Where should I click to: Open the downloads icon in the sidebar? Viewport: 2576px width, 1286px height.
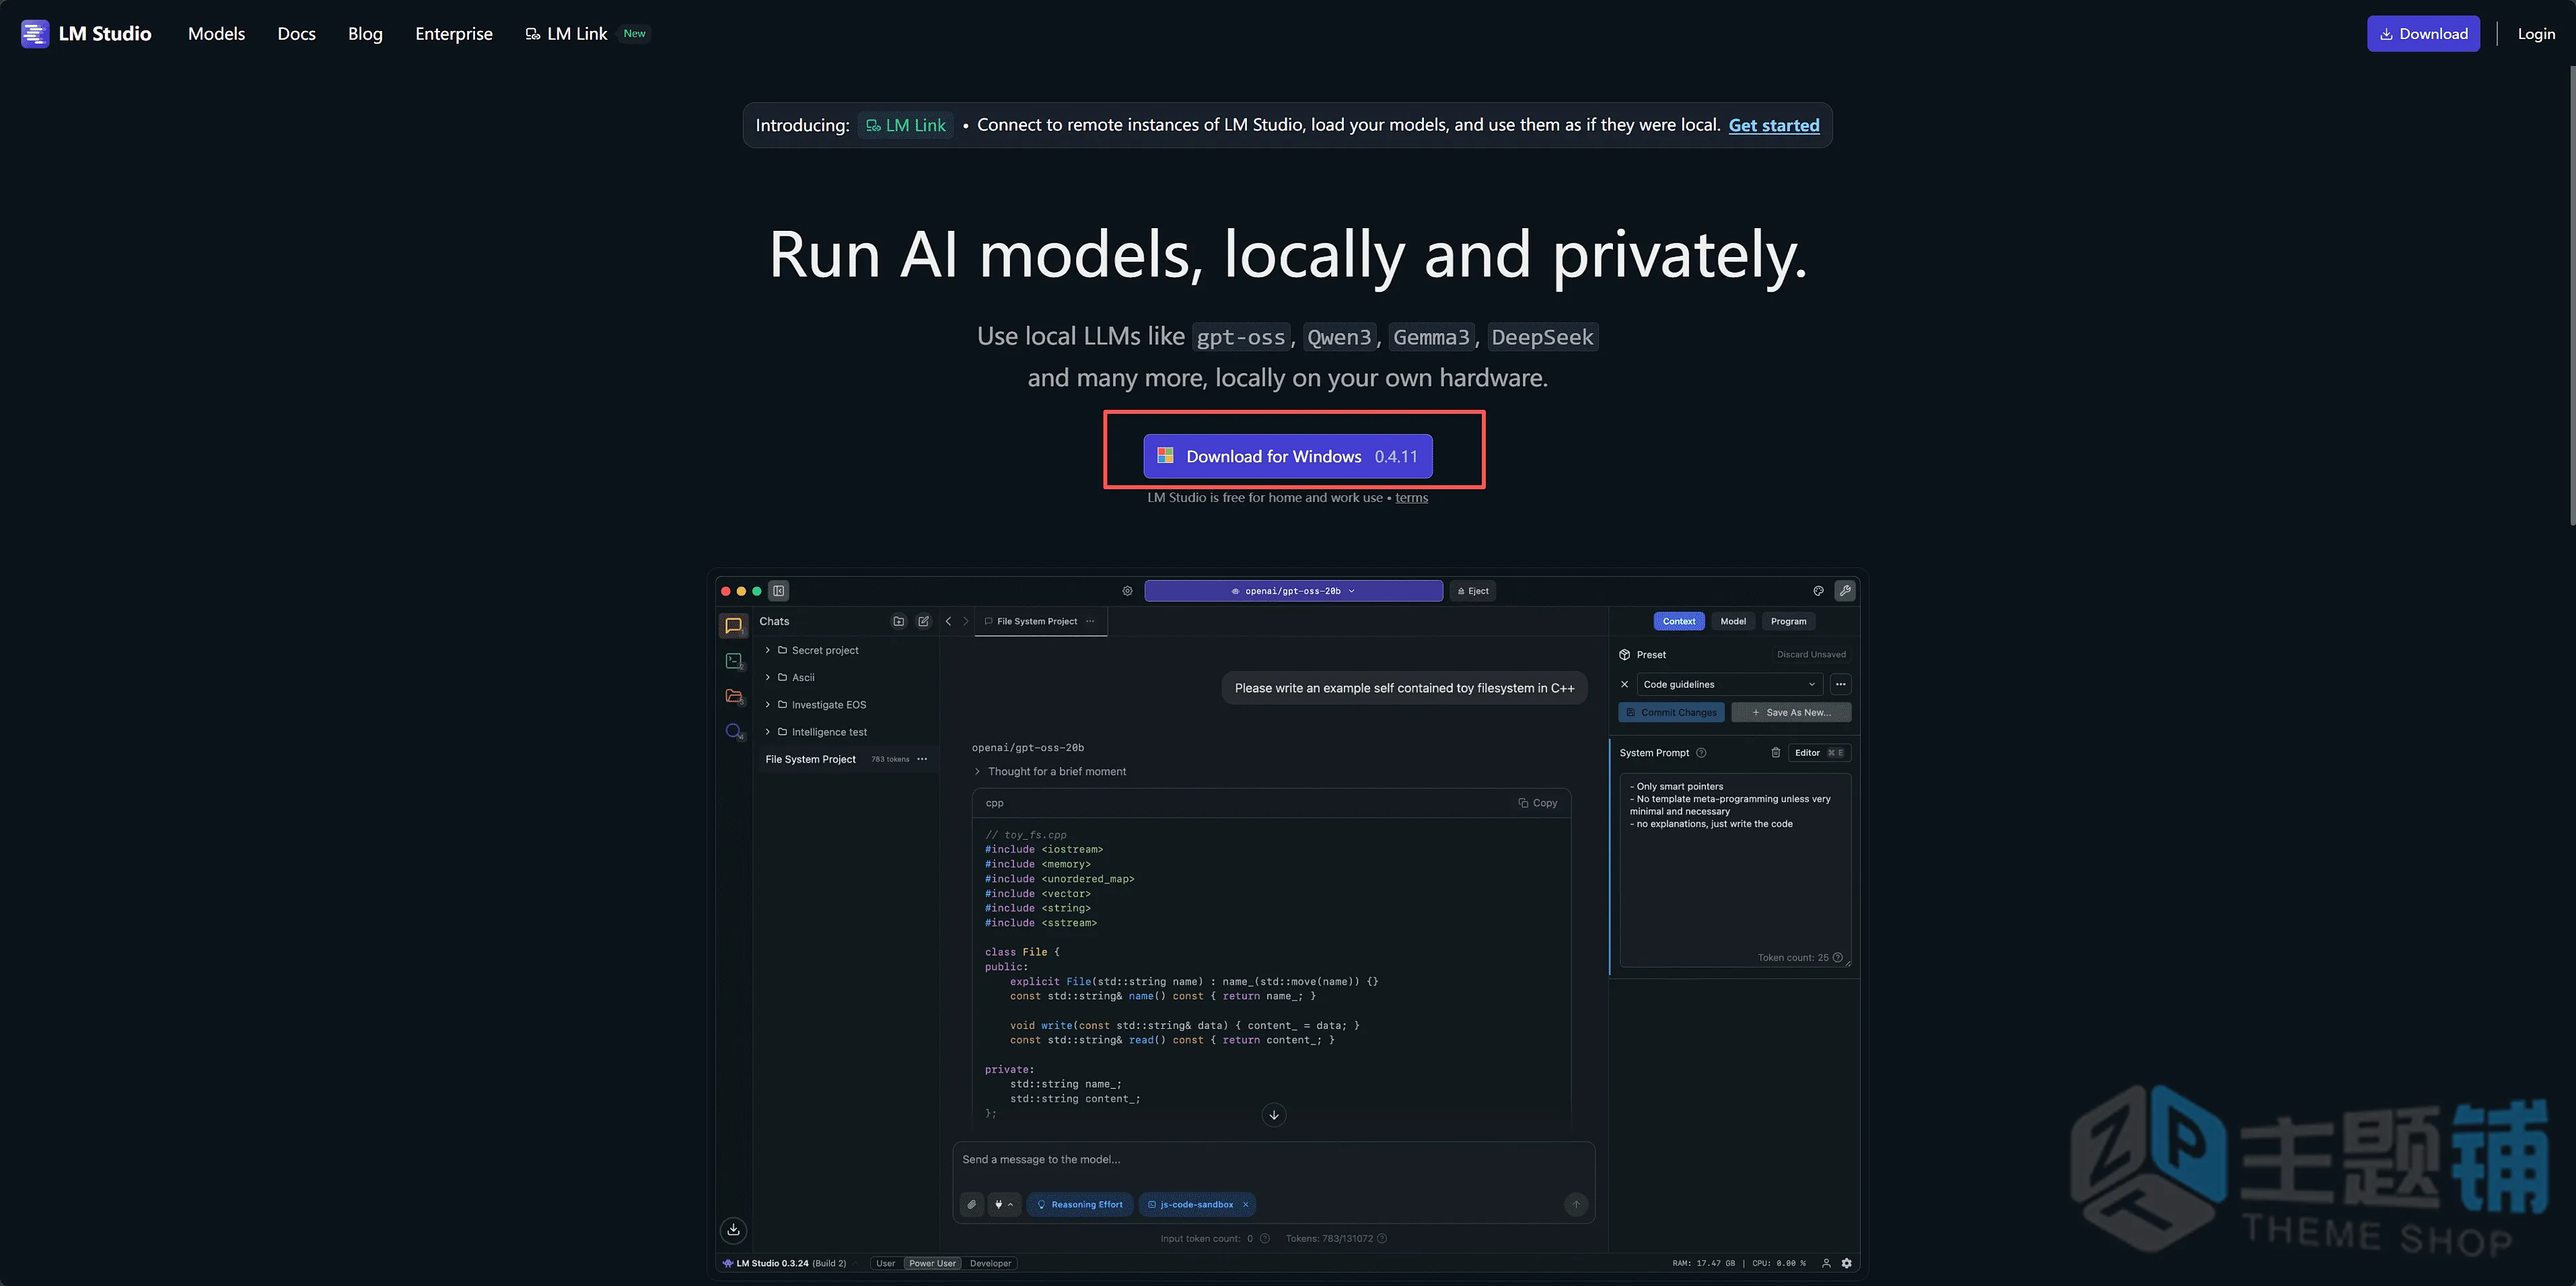(734, 1230)
